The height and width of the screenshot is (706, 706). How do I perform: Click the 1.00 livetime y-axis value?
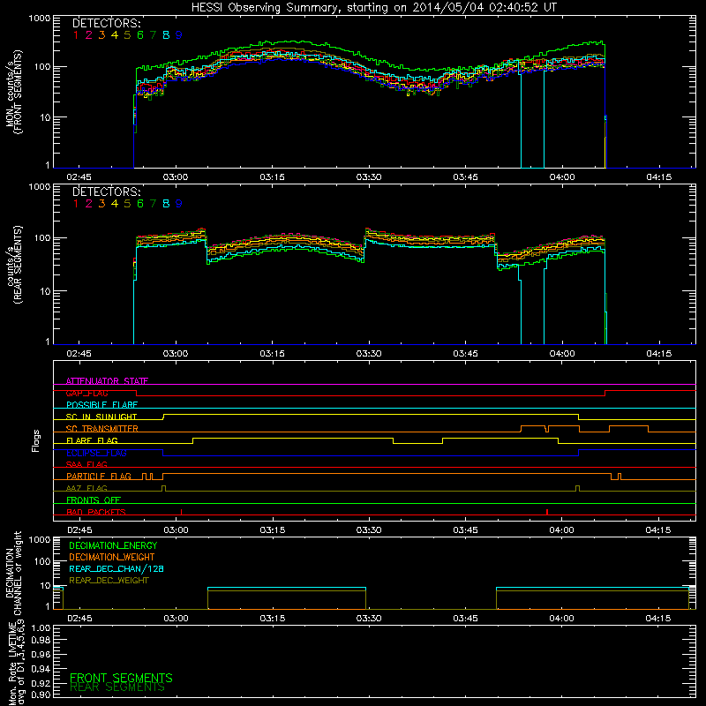40,628
